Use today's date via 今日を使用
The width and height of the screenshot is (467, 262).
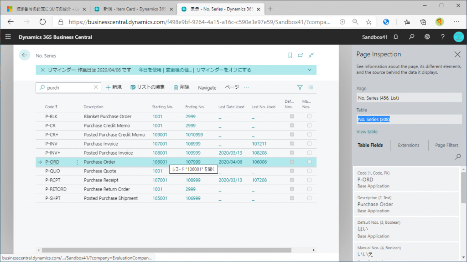point(150,70)
